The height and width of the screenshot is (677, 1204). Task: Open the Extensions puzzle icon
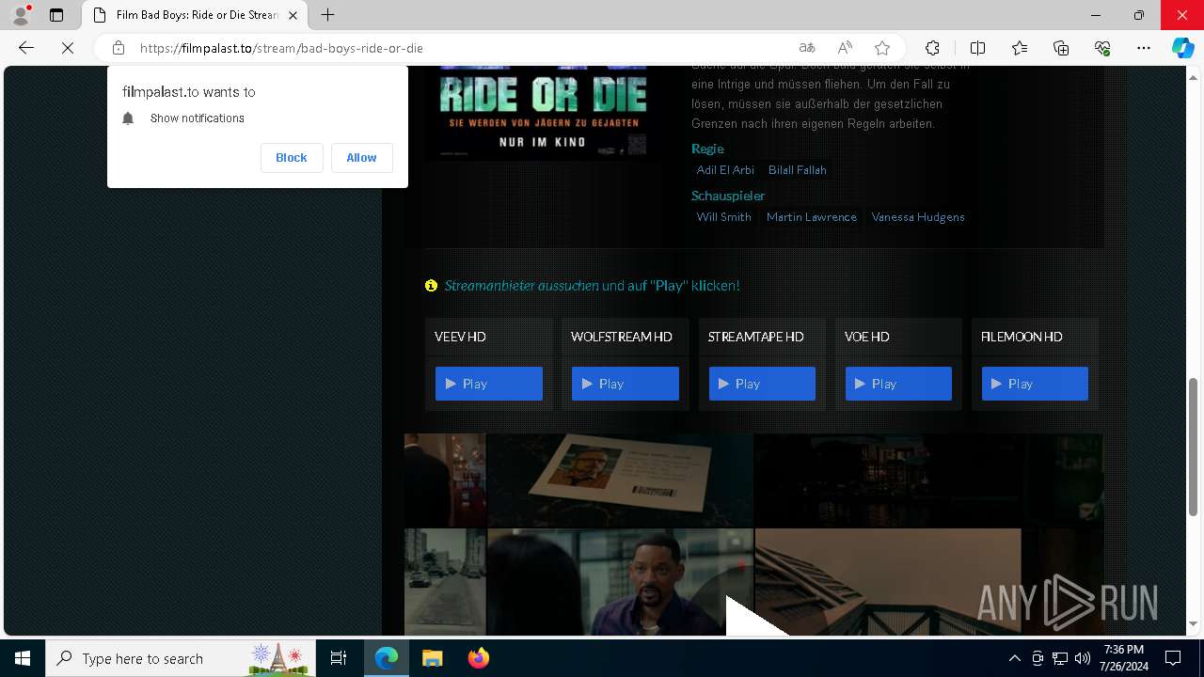click(x=932, y=48)
